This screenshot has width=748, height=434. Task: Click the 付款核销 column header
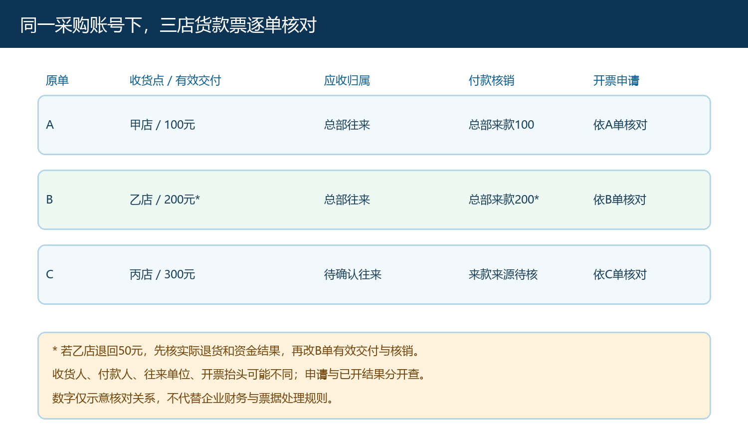pos(492,80)
